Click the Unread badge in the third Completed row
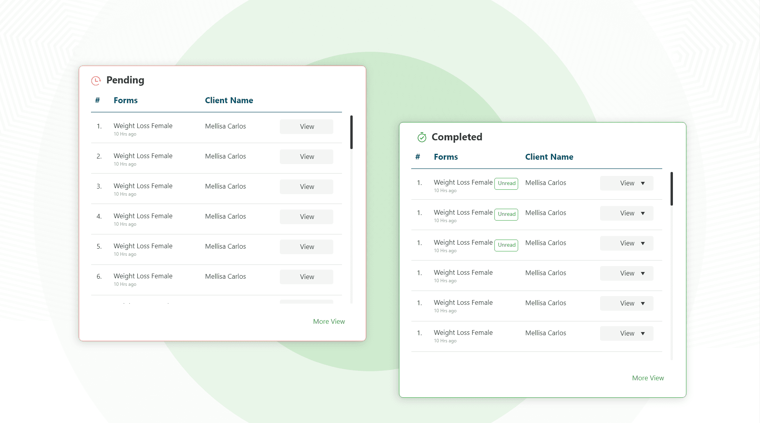This screenshot has width=760, height=423. 506,245
